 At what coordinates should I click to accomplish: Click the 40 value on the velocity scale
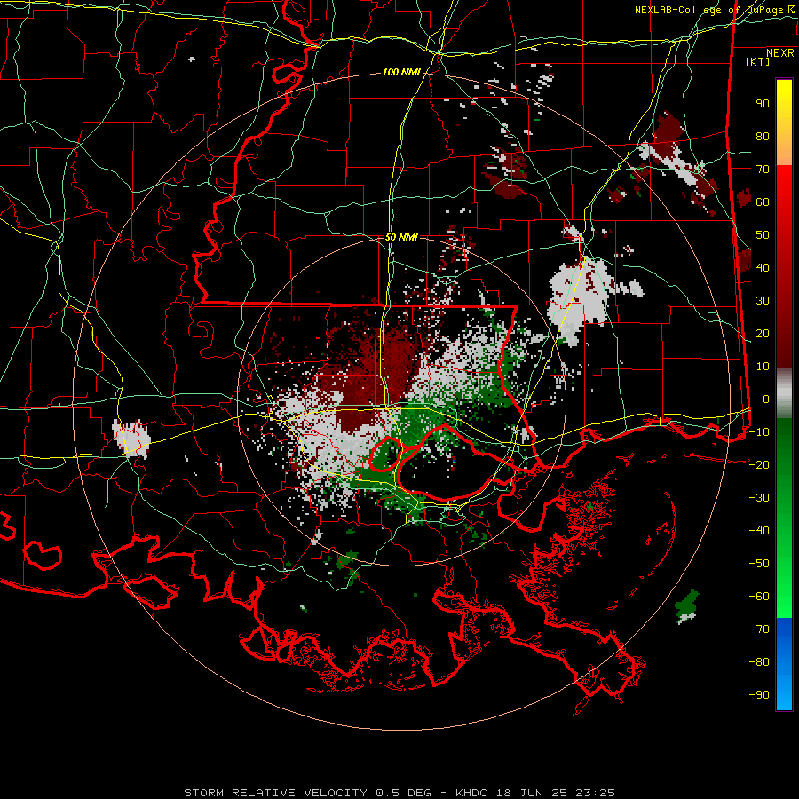click(x=763, y=267)
